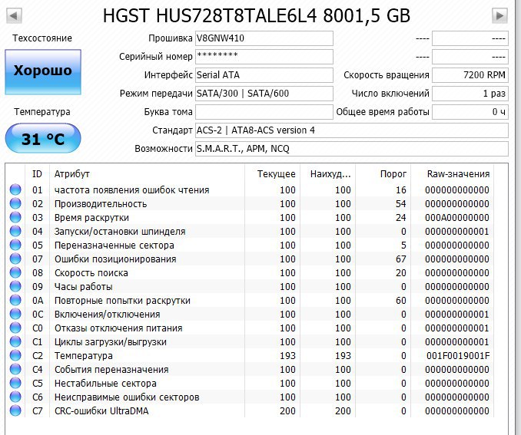Click status circle for CRC-ошибки UltraDMA row
521x435 pixels.
(x=15, y=410)
